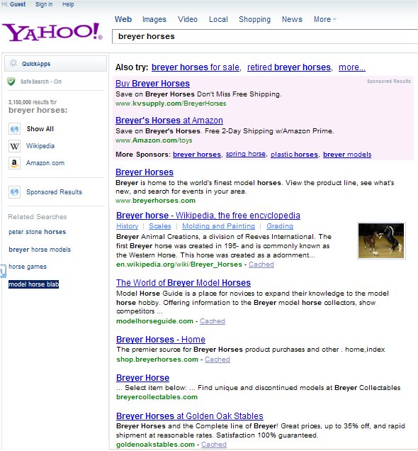This screenshot has width=418, height=451.
Task: Select the Show All filter
Action: click(x=40, y=129)
